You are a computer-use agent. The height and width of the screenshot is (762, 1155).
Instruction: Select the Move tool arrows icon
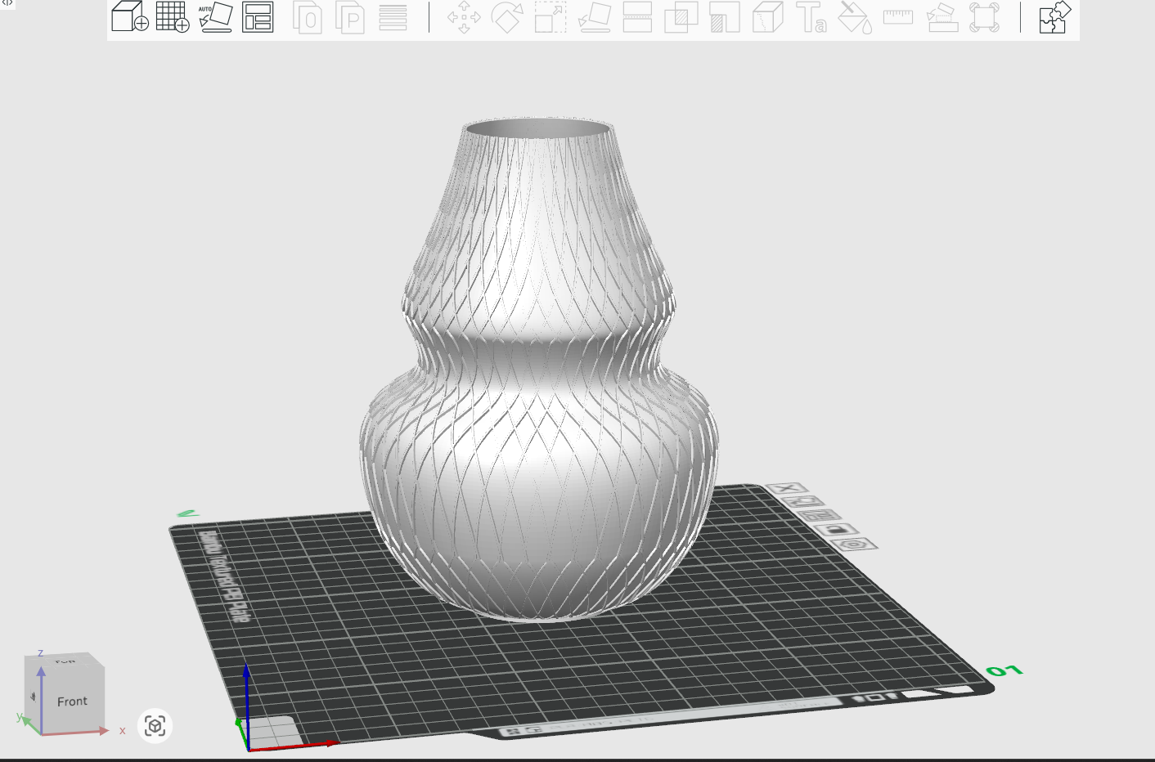(464, 17)
